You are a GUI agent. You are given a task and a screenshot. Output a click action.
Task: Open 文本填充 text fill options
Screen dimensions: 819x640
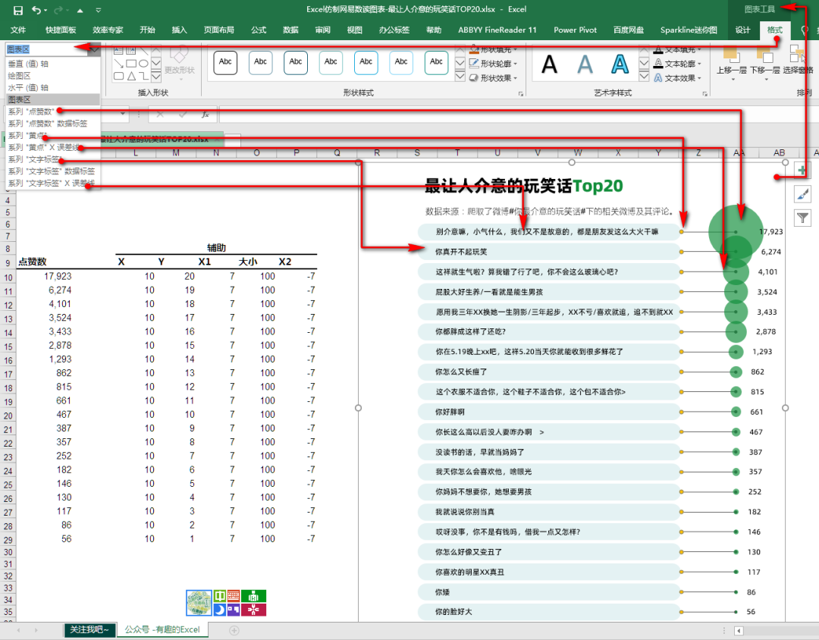[677, 49]
